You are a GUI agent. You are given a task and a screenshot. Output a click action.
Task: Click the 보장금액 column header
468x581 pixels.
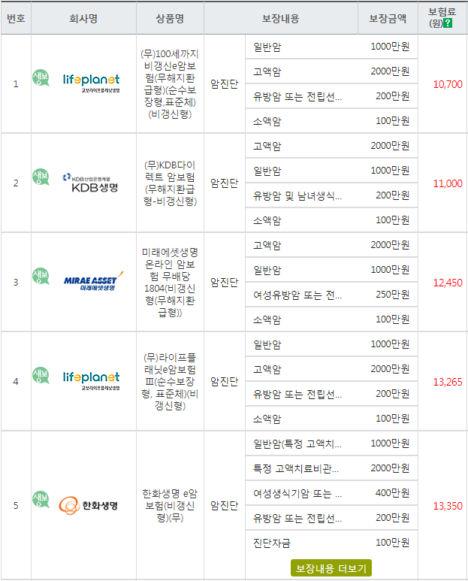click(x=388, y=18)
